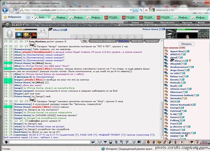The width and height of the screenshot is (210, 151).
Task: Click the [X Денежка X] name in the chat
Action: click(23, 77)
